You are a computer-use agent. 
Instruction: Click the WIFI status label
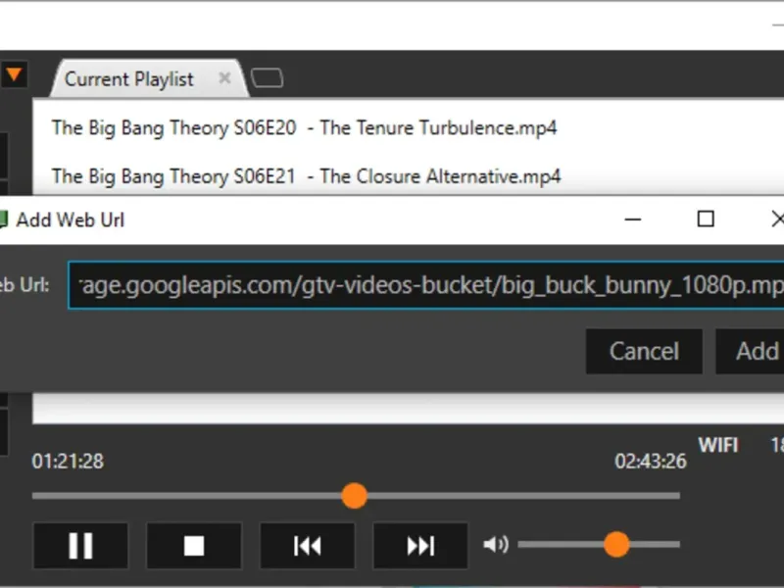pyautogui.click(x=718, y=445)
